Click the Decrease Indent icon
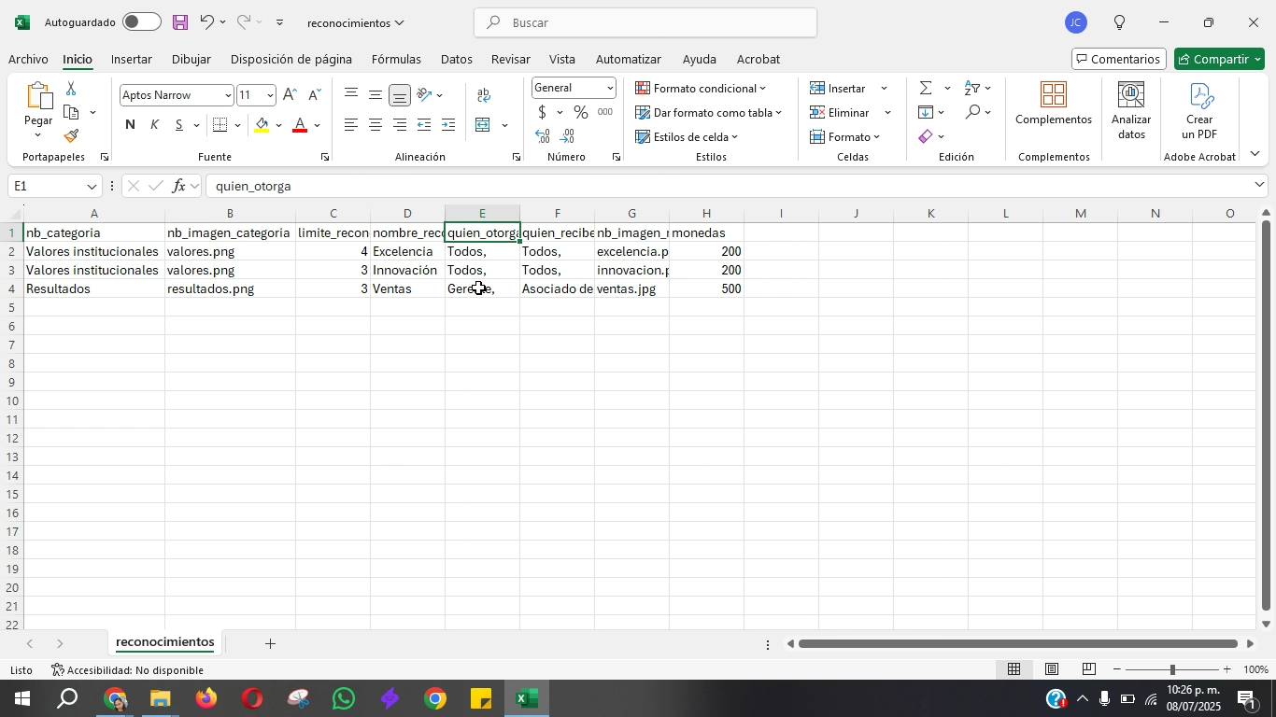The height and width of the screenshot is (717, 1276). pos(424,125)
